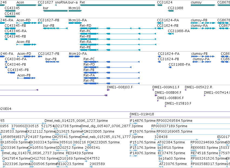Click the snoRNA:bur-a gene label
The height and width of the screenshot is (168, 230).
(66, 2)
